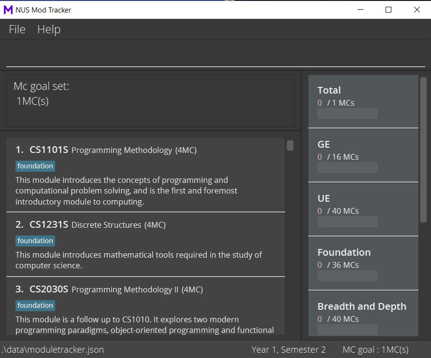Click foundation tag under CS1231S
This screenshot has width=431, height=358.
pyautogui.click(x=35, y=241)
